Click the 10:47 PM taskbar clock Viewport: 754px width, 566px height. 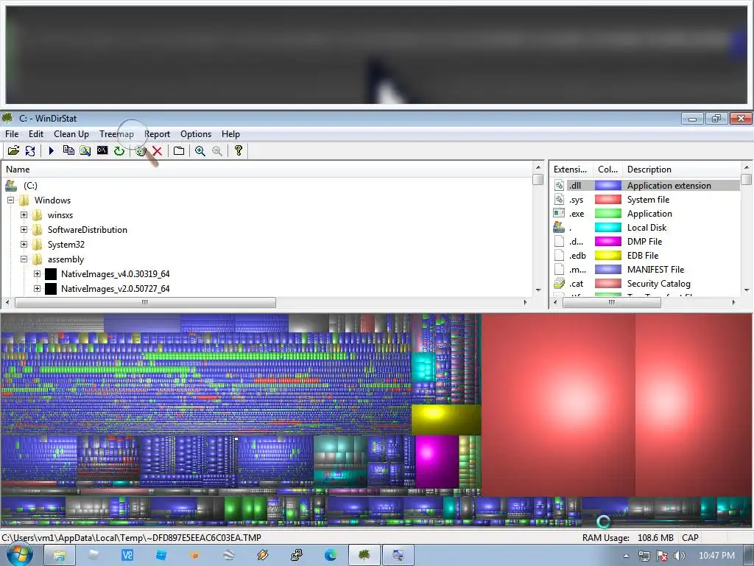pyautogui.click(x=716, y=556)
